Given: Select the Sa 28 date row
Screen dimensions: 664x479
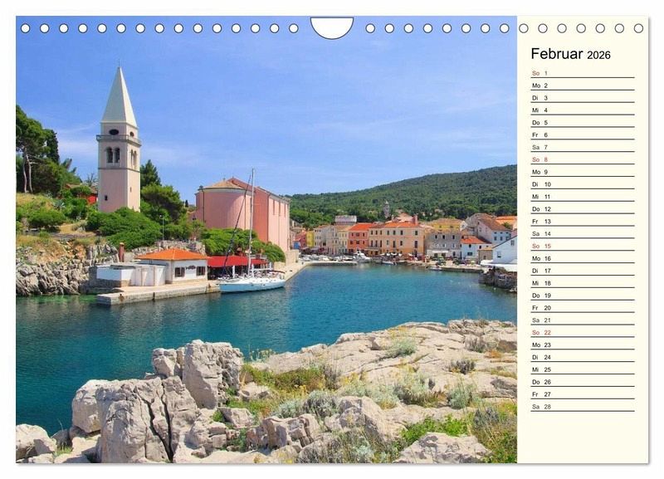Looking at the screenshot, I should (x=583, y=407).
